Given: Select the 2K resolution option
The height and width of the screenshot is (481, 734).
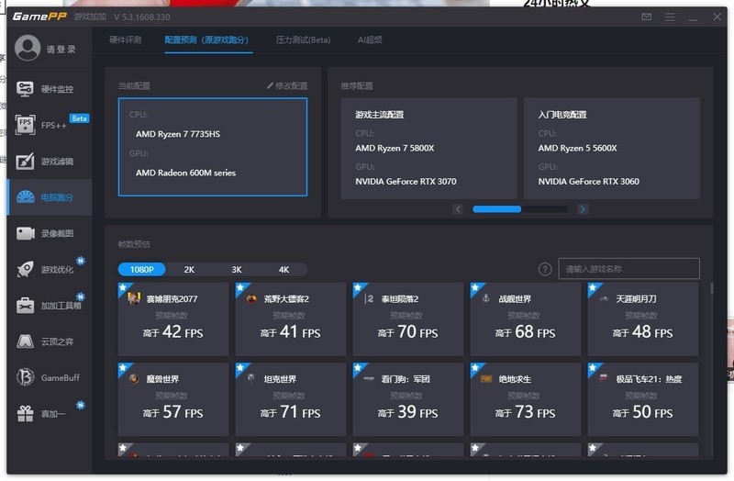Looking at the screenshot, I should coord(189,270).
